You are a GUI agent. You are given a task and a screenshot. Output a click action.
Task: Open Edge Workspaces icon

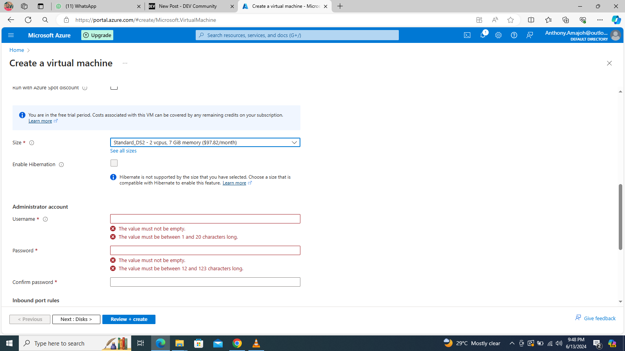point(24,6)
